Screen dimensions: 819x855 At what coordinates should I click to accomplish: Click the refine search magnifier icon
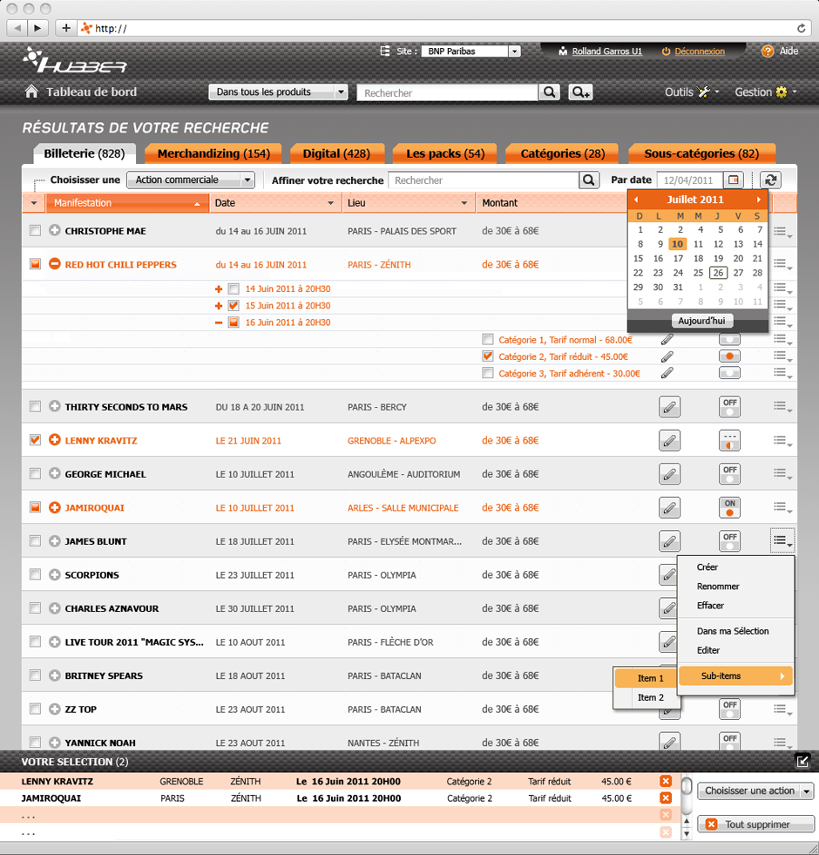(x=589, y=180)
